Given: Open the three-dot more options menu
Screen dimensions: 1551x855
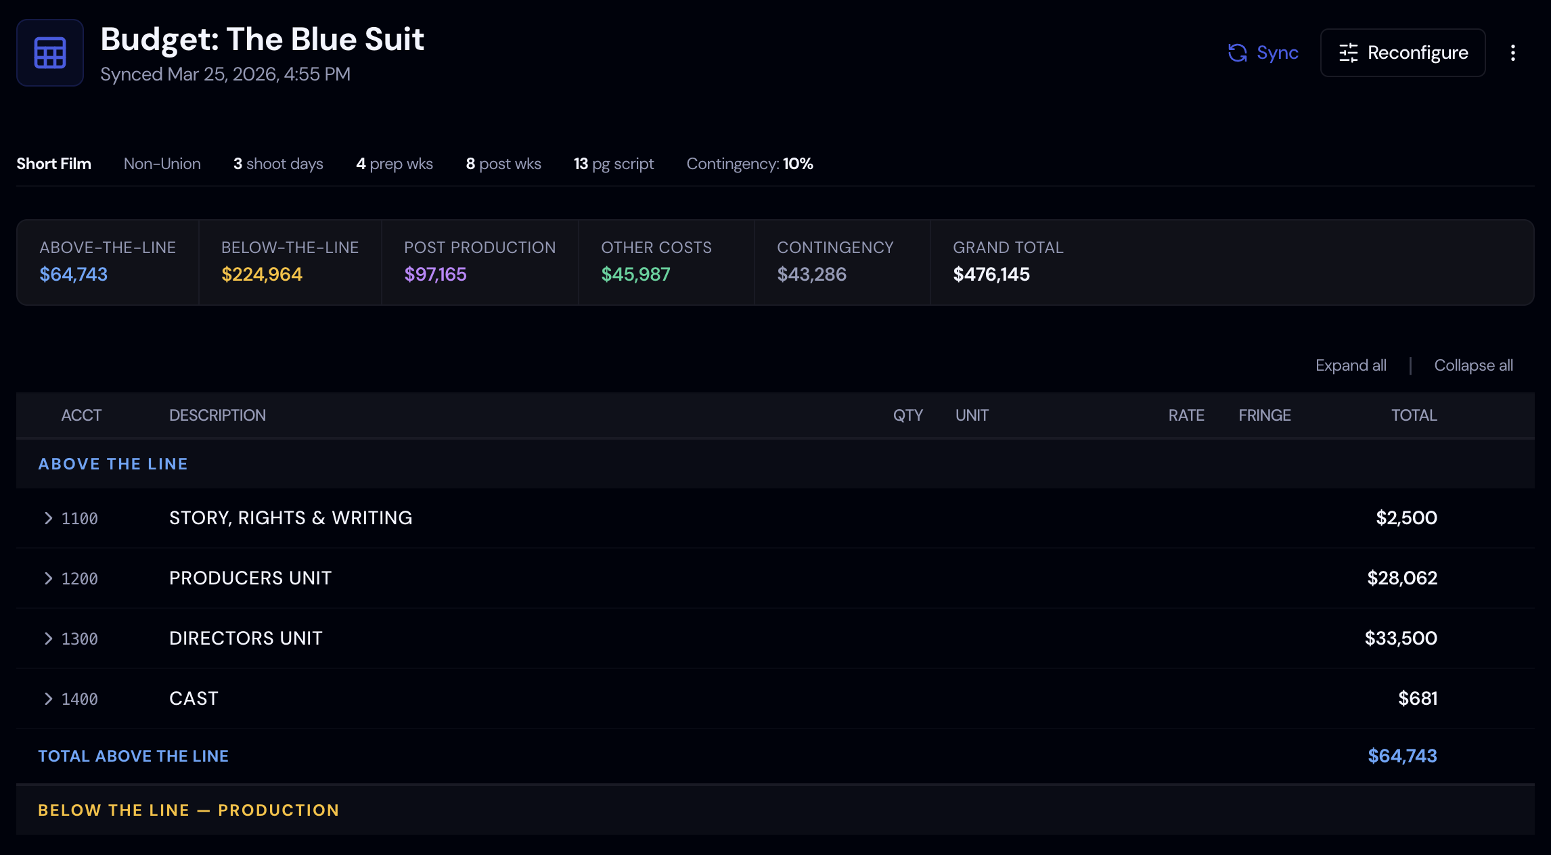Looking at the screenshot, I should [x=1513, y=53].
